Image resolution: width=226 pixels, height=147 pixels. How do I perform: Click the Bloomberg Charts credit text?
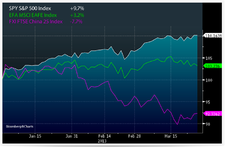[x=20, y=127]
